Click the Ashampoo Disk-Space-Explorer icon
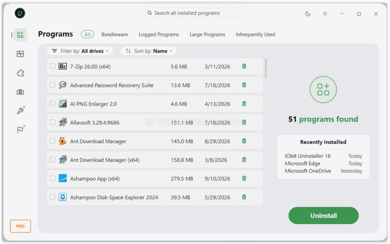Image resolution: width=390 pixels, height=244 pixels. click(63, 197)
